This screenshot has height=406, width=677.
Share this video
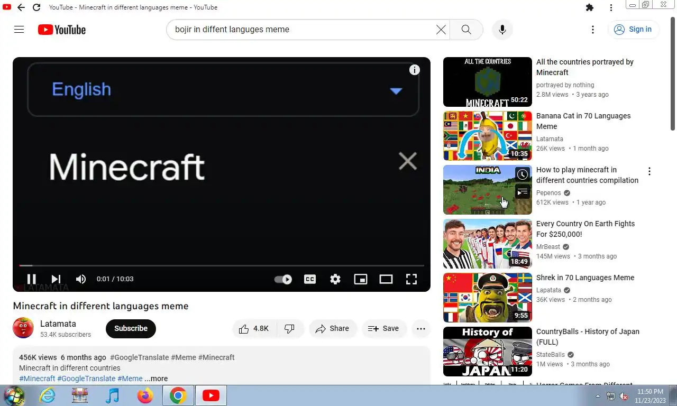pyautogui.click(x=333, y=328)
